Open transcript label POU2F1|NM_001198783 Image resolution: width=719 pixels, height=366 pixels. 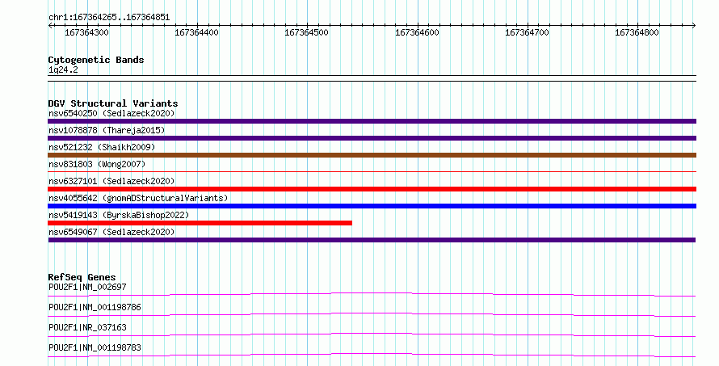(x=95, y=347)
